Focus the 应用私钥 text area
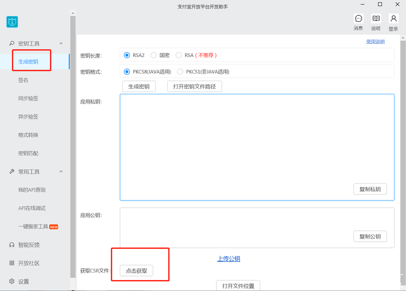Image resolution: width=406 pixels, height=291 pixels. pyautogui.click(x=257, y=147)
